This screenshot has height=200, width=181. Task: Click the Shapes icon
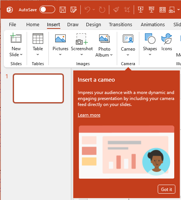coord(150,39)
